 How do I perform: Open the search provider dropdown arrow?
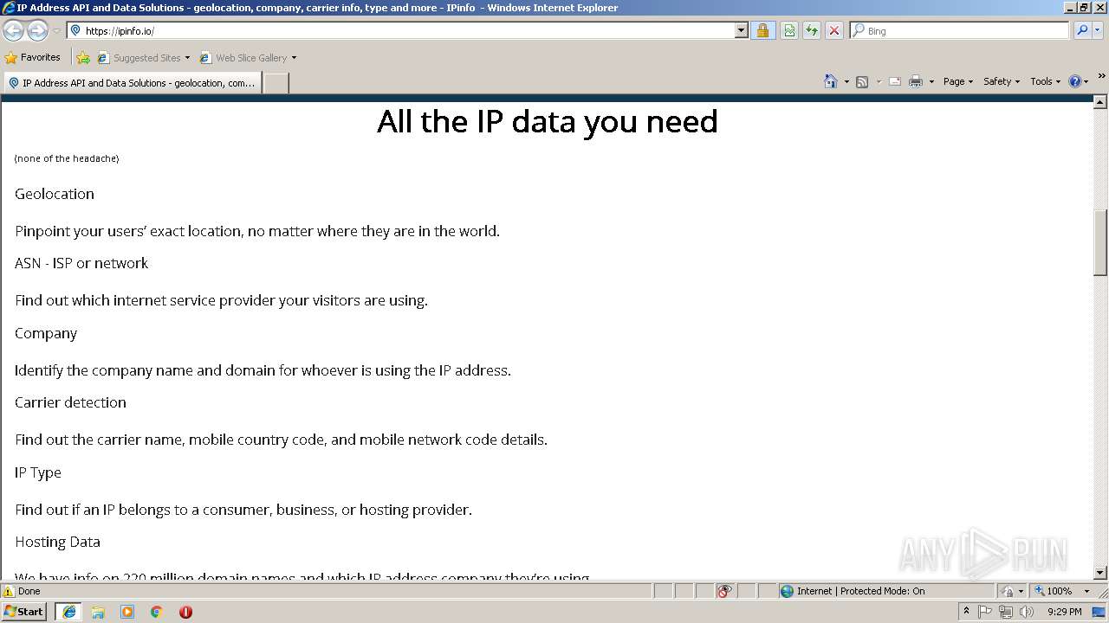pyautogui.click(x=1098, y=30)
